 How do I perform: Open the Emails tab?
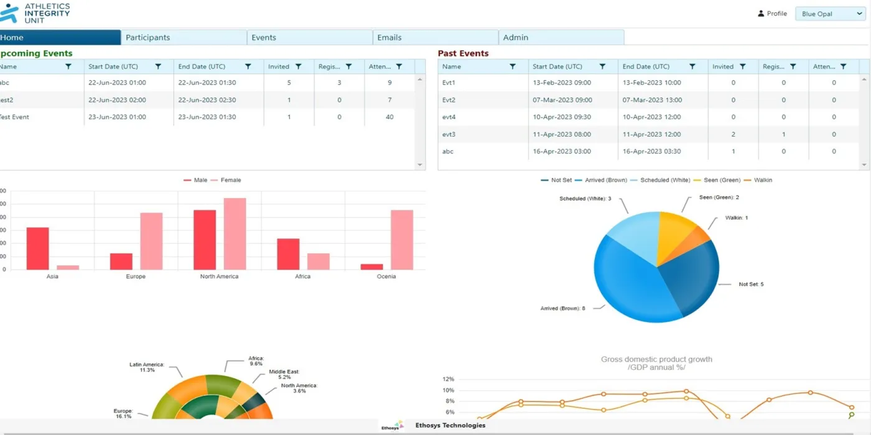435,37
